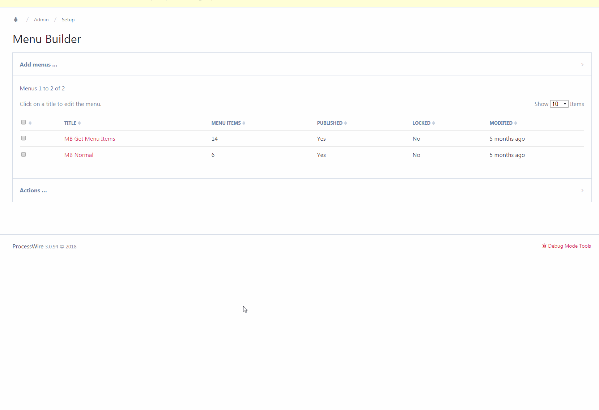Open the Setup breadcrumb item

[x=68, y=20]
